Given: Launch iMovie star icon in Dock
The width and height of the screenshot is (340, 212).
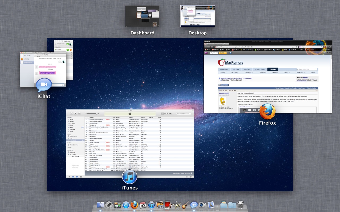Looking at the screenshot, I should pos(177,205).
